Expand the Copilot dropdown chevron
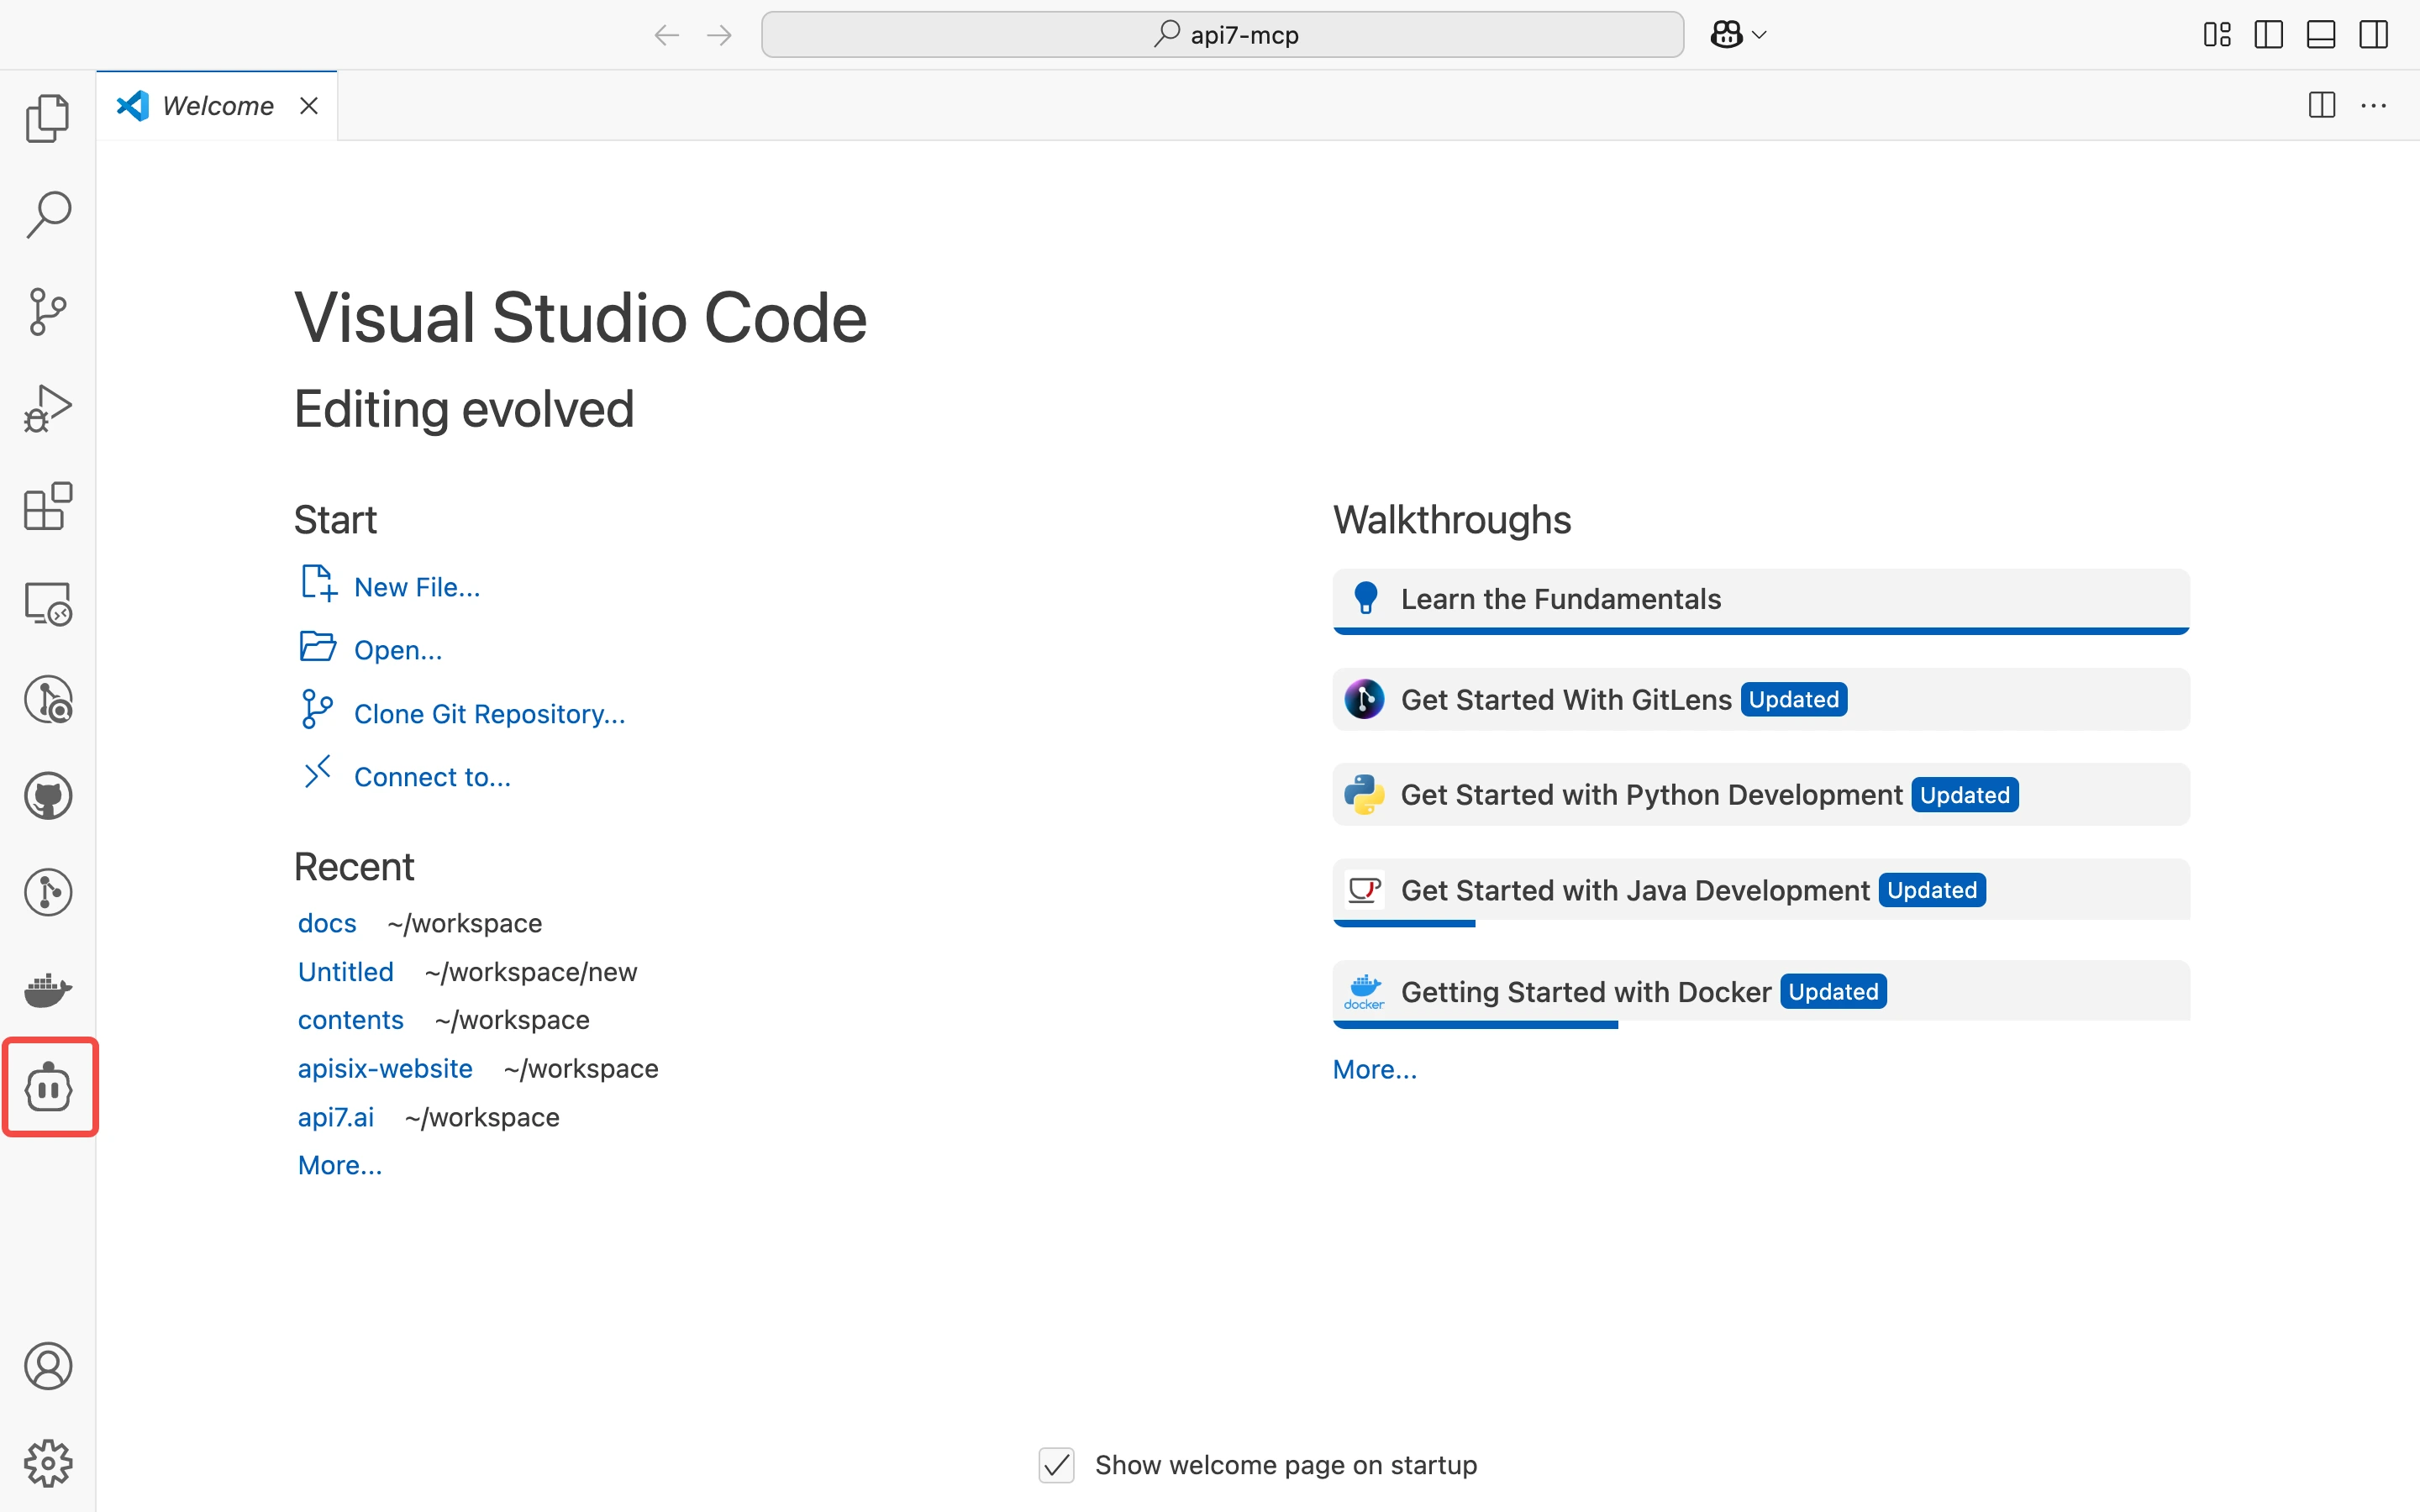 (x=1760, y=35)
